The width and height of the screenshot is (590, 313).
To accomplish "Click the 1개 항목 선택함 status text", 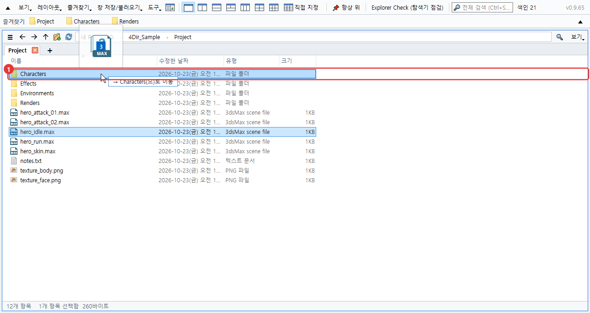I will tap(59, 306).
